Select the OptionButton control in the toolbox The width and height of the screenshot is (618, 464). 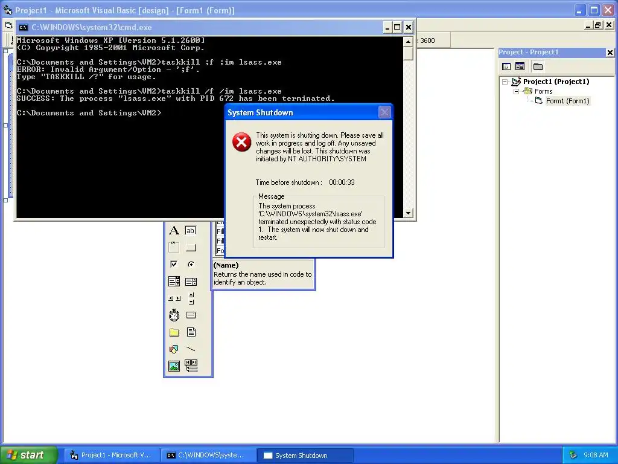click(191, 265)
